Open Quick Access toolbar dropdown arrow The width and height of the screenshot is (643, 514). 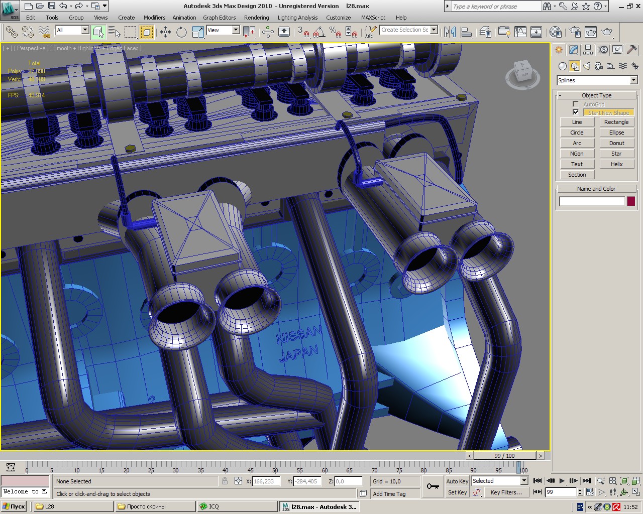[104, 6]
